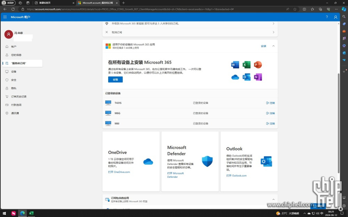Add page to favorites with star icon

click(x=295, y=9)
